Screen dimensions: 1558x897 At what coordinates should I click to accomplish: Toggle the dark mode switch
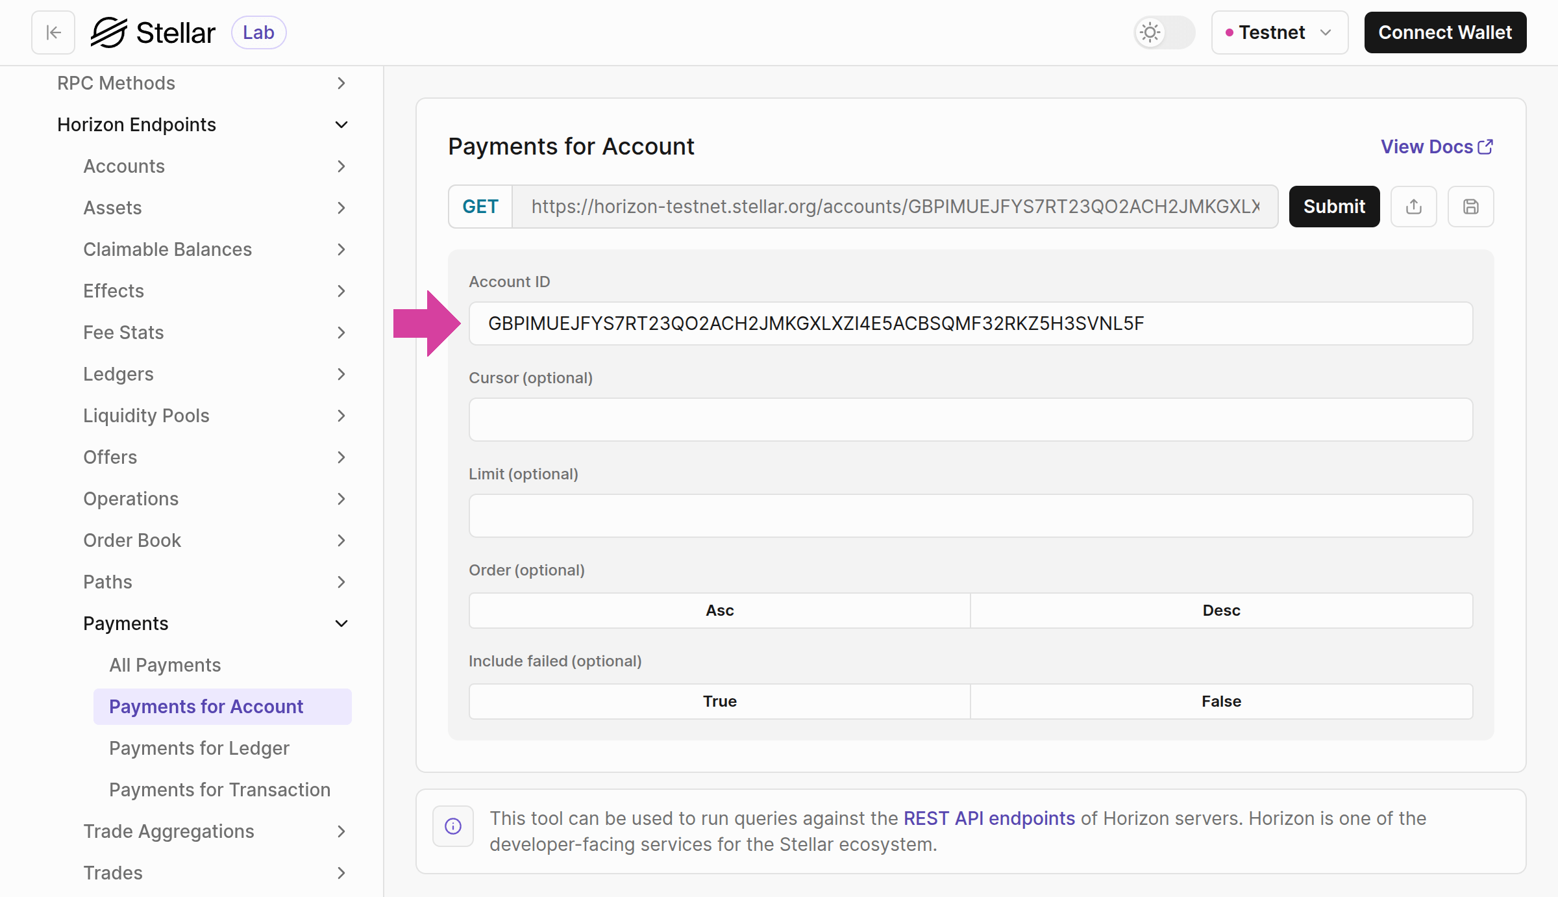point(1164,32)
